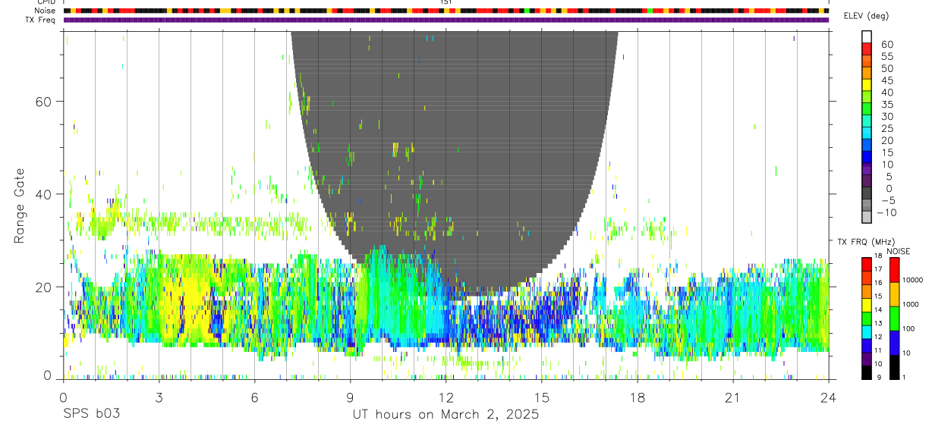
Task: Click the 12 tick label on time axis
Action: [x=446, y=397]
